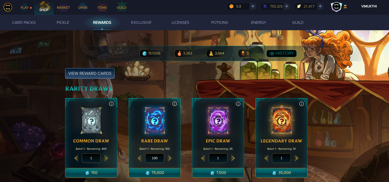The image size is (389, 182).
Task: Open Legendary Draw info icon
Action: coord(301,104)
